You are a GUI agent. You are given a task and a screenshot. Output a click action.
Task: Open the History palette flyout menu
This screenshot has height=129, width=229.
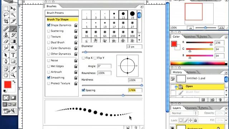point(226,72)
